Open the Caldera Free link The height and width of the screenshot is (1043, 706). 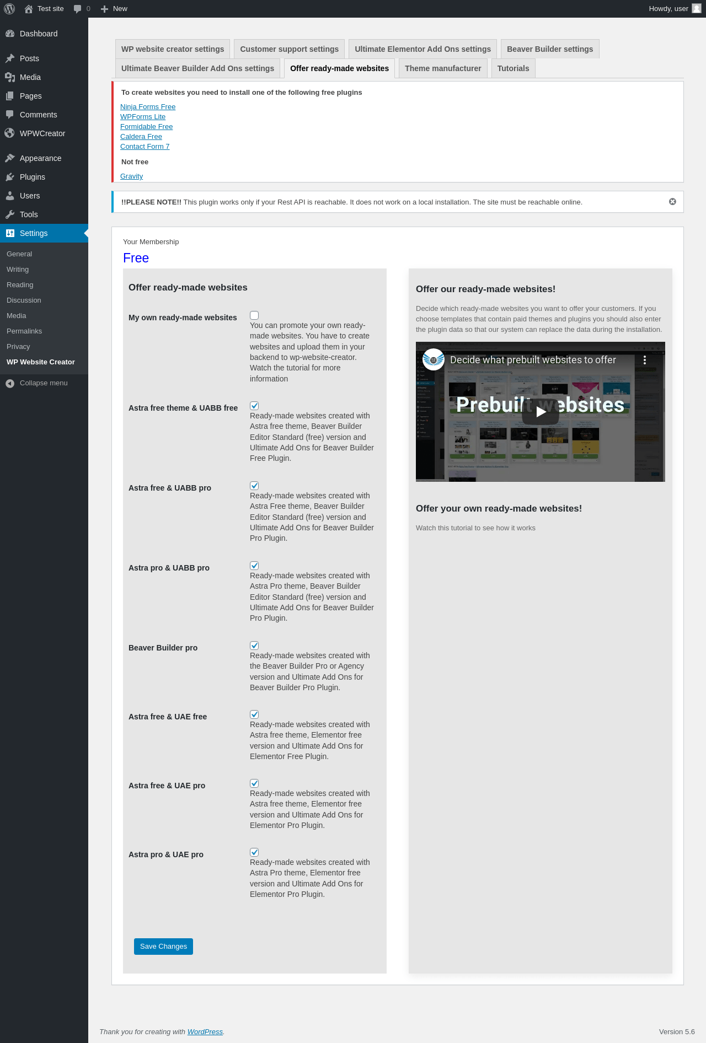point(141,137)
